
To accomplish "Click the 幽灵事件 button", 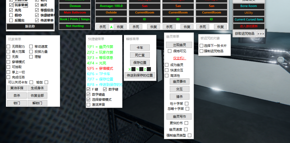I will [x=179, y=81].
